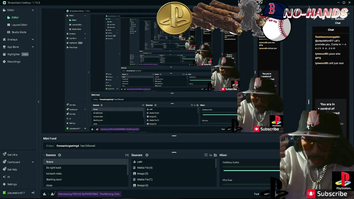Viewport: 354px width, 199px height.
Task: Click the PRO X2 SUPERSTRIKE announcement
Action: pyautogui.click(x=89, y=194)
